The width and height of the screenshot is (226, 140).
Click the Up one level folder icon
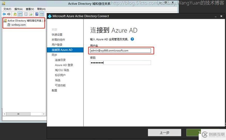(15, 14)
